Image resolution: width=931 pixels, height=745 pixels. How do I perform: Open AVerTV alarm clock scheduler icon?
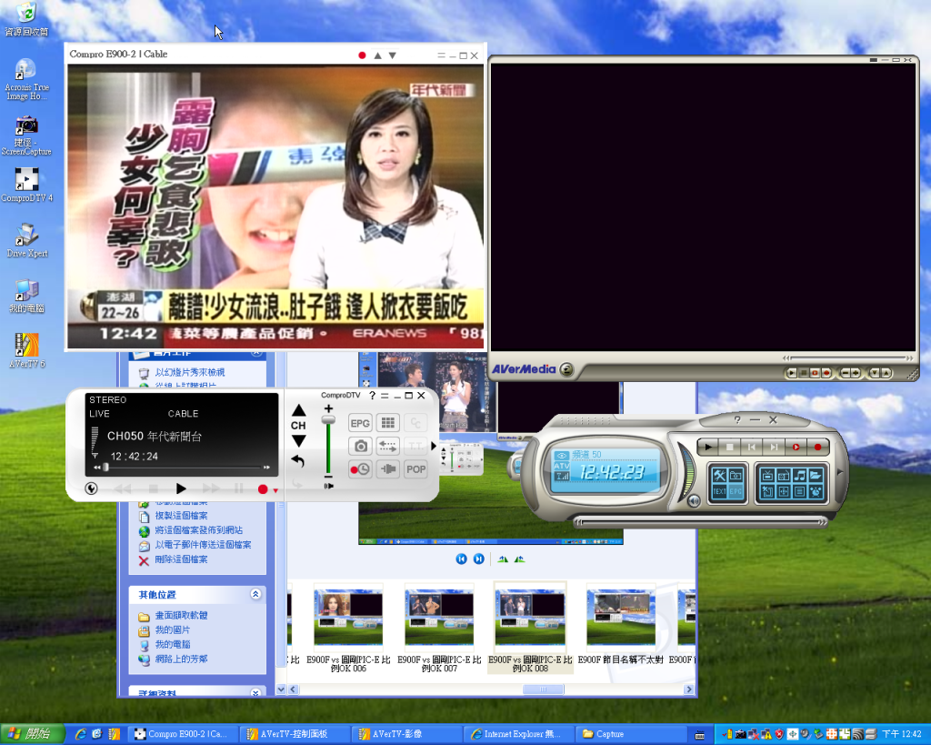coord(816,491)
